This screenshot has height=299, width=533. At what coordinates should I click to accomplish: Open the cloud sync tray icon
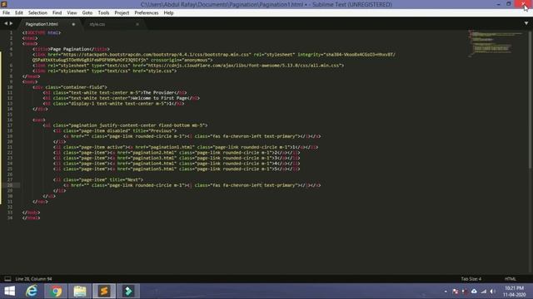tap(474, 292)
